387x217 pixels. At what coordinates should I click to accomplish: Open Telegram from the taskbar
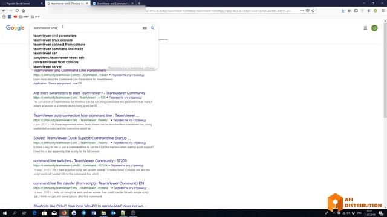[83, 213]
